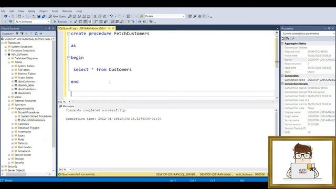
Task: Select dbo.Customers table in the tree
Action: 27,81
